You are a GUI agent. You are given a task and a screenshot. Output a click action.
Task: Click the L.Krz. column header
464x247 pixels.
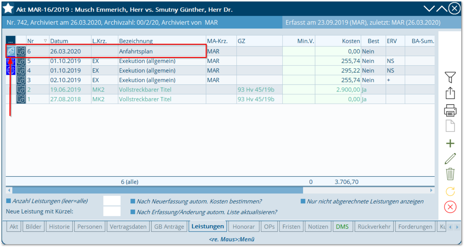click(x=105, y=41)
